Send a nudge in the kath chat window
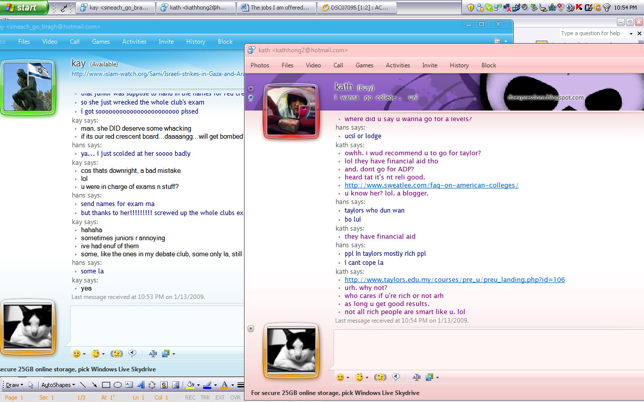The height and width of the screenshot is (402, 644). click(380, 377)
